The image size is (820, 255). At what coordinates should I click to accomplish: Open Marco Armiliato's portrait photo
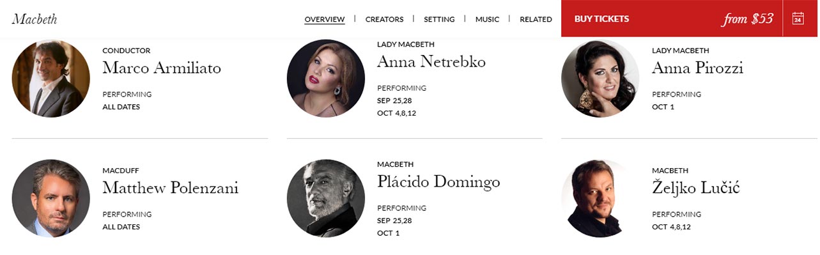pos(51,78)
